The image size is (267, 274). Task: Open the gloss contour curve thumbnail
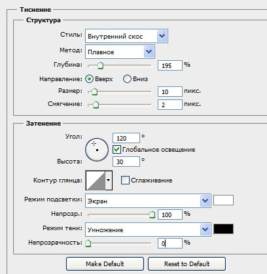click(x=96, y=180)
